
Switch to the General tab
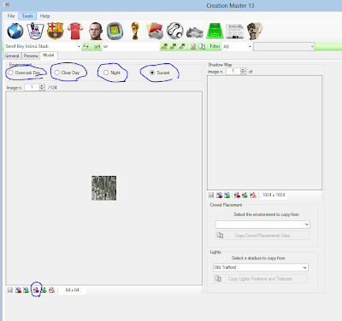click(12, 55)
